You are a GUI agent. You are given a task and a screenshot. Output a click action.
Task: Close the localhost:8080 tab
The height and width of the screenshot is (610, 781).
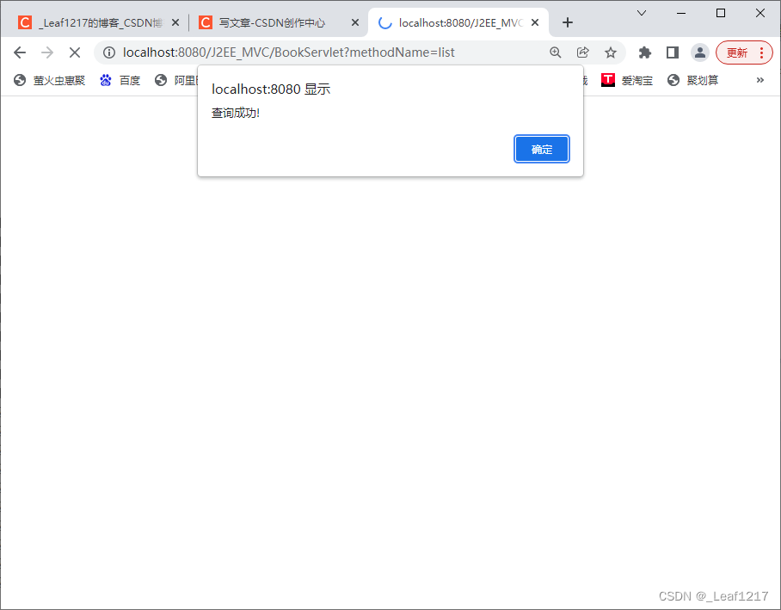pyautogui.click(x=535, y=23)
